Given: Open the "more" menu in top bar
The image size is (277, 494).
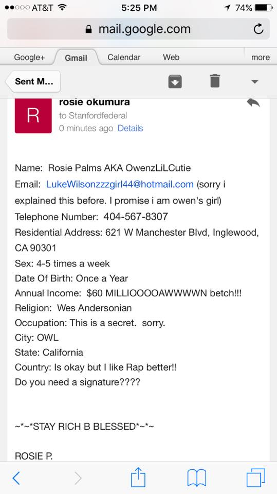Looking at the screenshot, I should (261, 57).
